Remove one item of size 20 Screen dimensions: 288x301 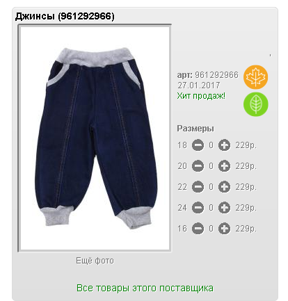click(198, 166)
